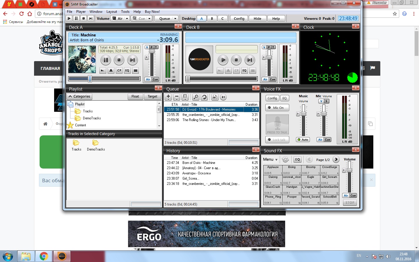The image size is (419, 262).
Task: Add a track to the Queue
Action: click(168, 97)
